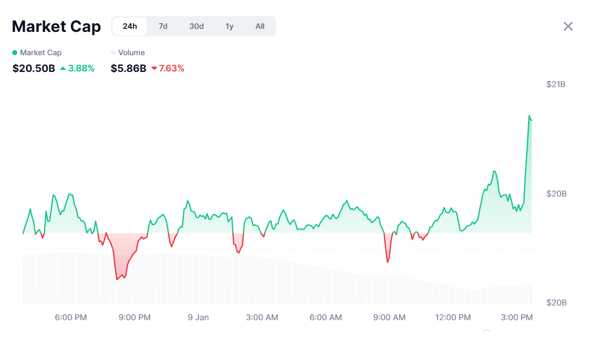589x343 pixels.
Task: Click the $21B y-axis label
Action: click(x=556, y=84)
